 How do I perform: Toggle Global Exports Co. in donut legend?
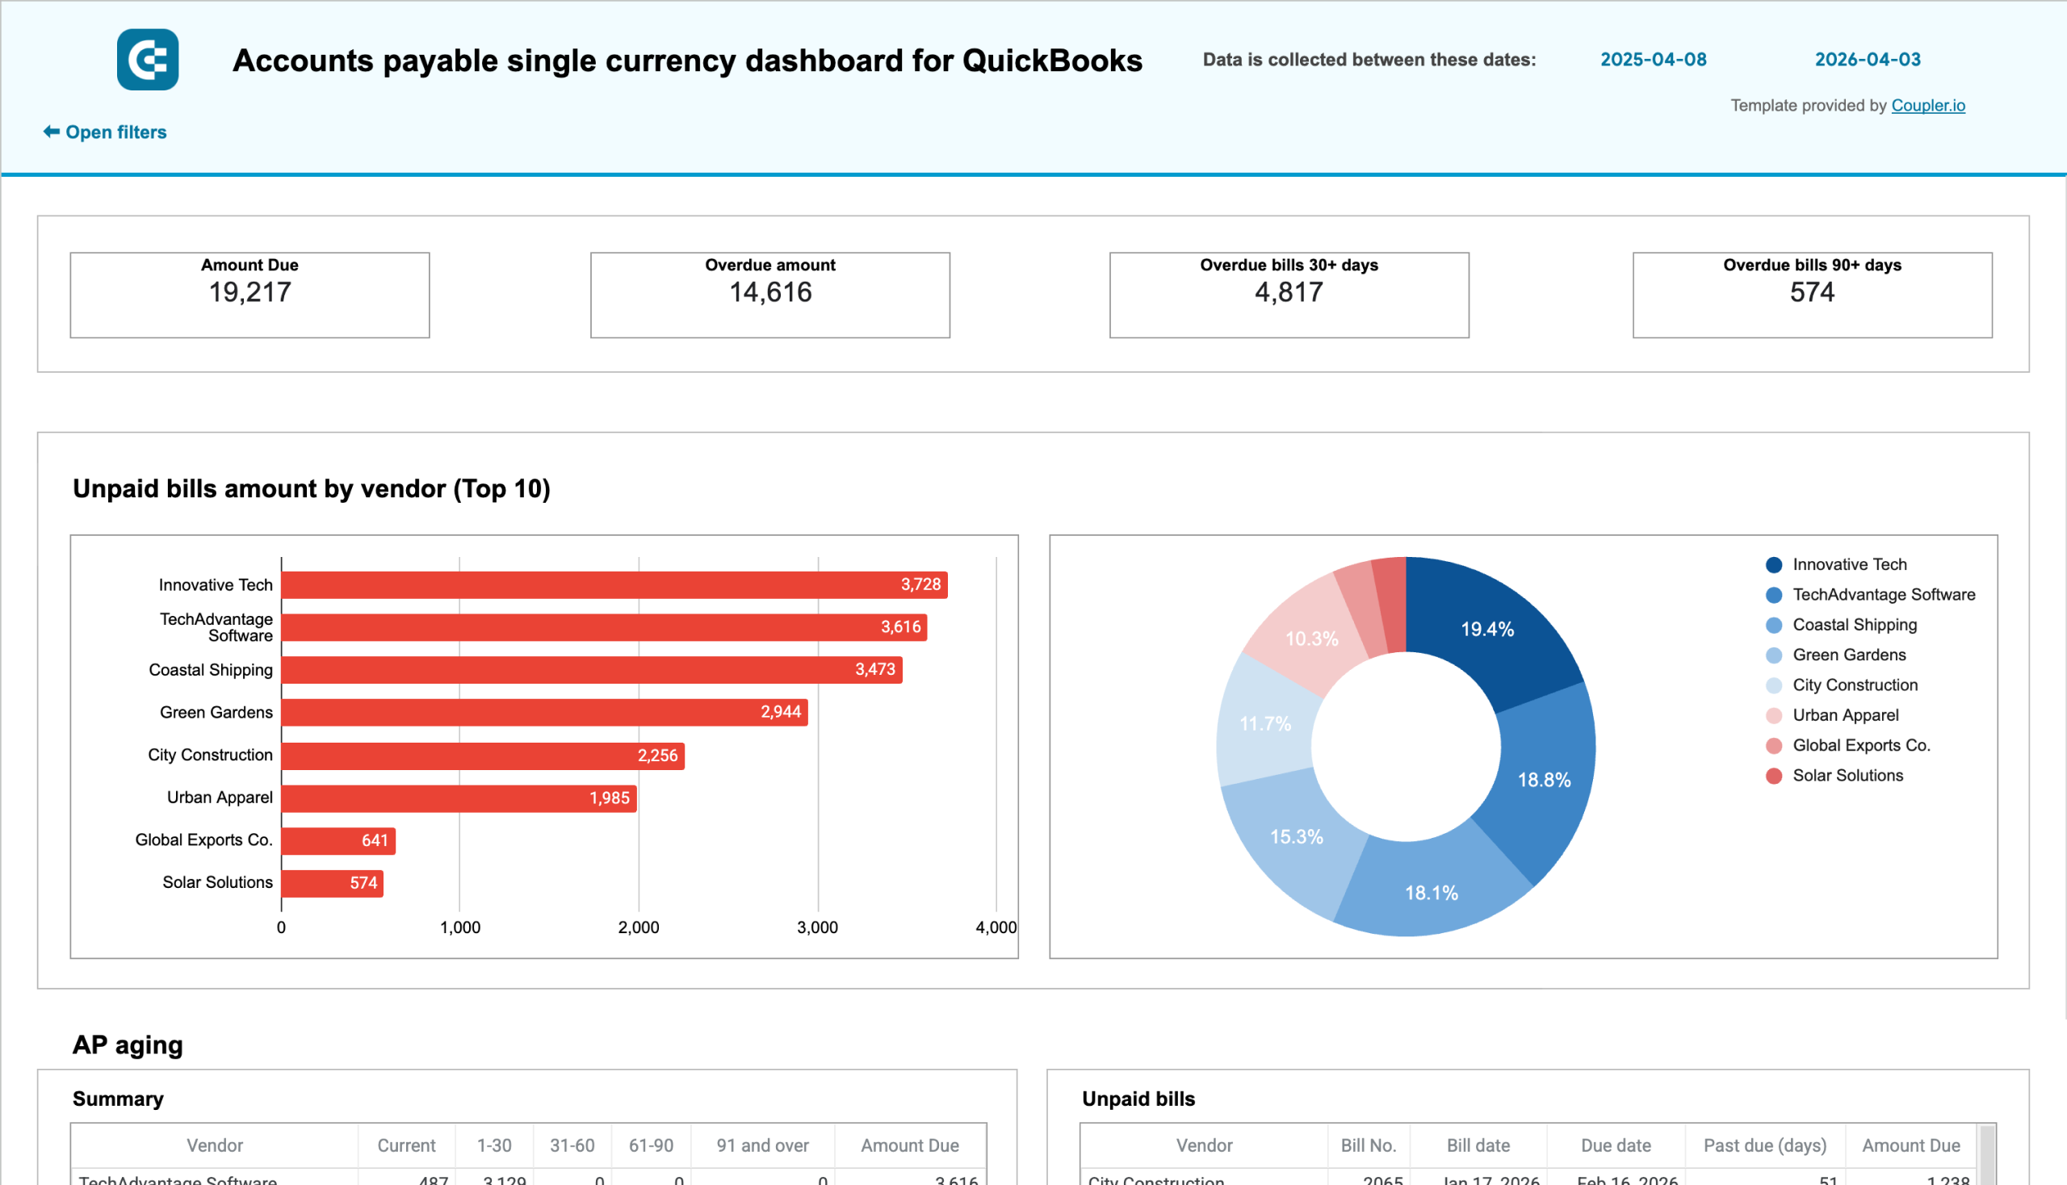click(x=1773, y=745)
